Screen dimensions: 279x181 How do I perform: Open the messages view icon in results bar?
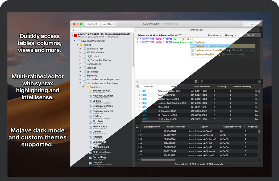(x=202, y=82)
